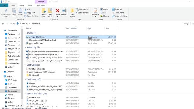The width and height of the screenshot is (194, 109).
Task: Click Paste shortcut in the ribbon
Action: 31,16
